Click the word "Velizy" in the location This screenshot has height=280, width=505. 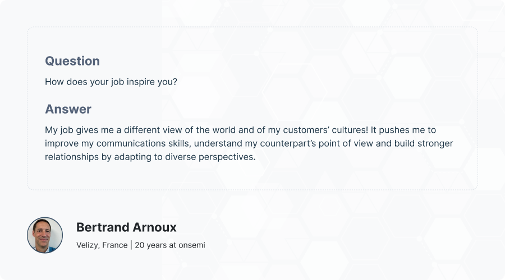[x=88, y=245]
